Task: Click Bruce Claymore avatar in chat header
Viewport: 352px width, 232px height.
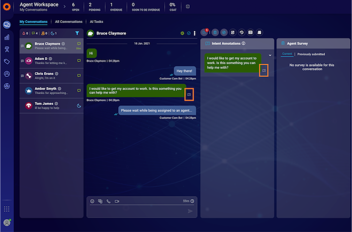Action: (x=90, y=33)
